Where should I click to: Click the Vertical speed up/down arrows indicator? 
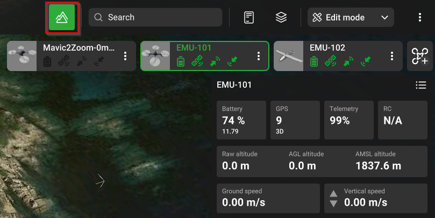coord(333,198)
